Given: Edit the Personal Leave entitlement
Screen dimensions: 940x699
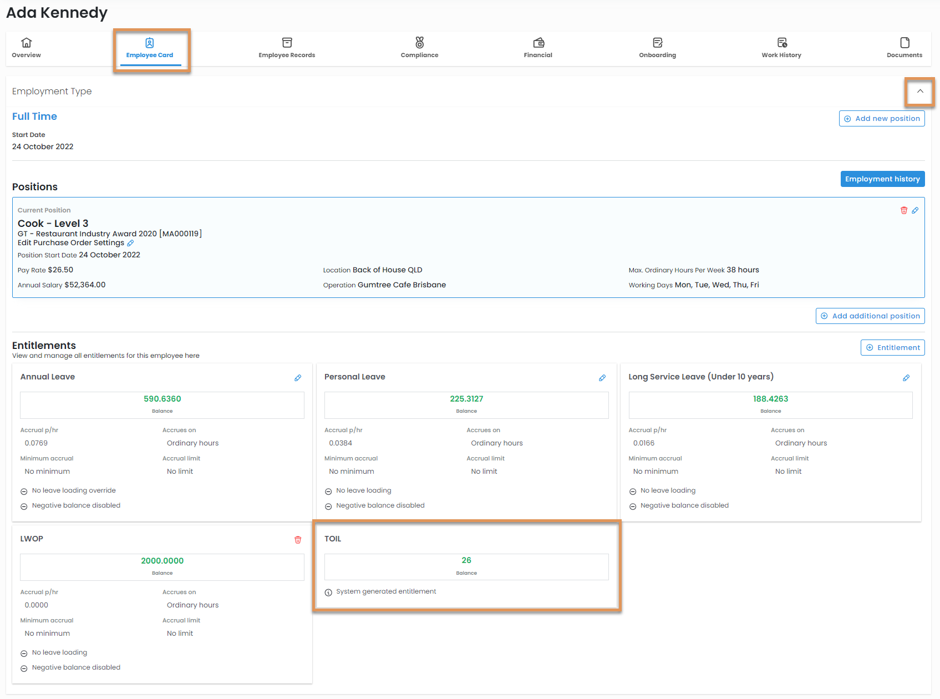Looking at the screenshot, I should tap(602, 378).
